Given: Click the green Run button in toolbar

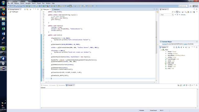Looking at the screenshot, I should (44, 6).
